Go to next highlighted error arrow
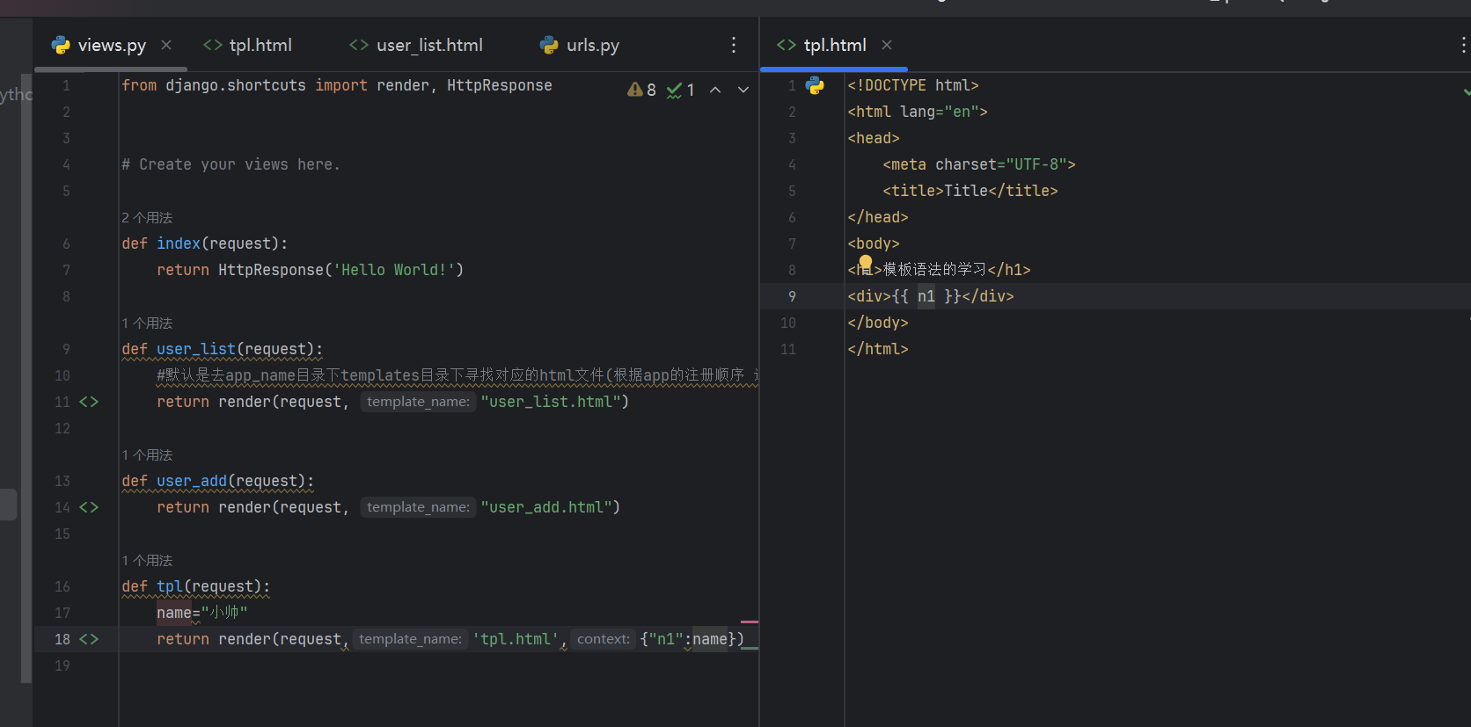 [743, 90]
